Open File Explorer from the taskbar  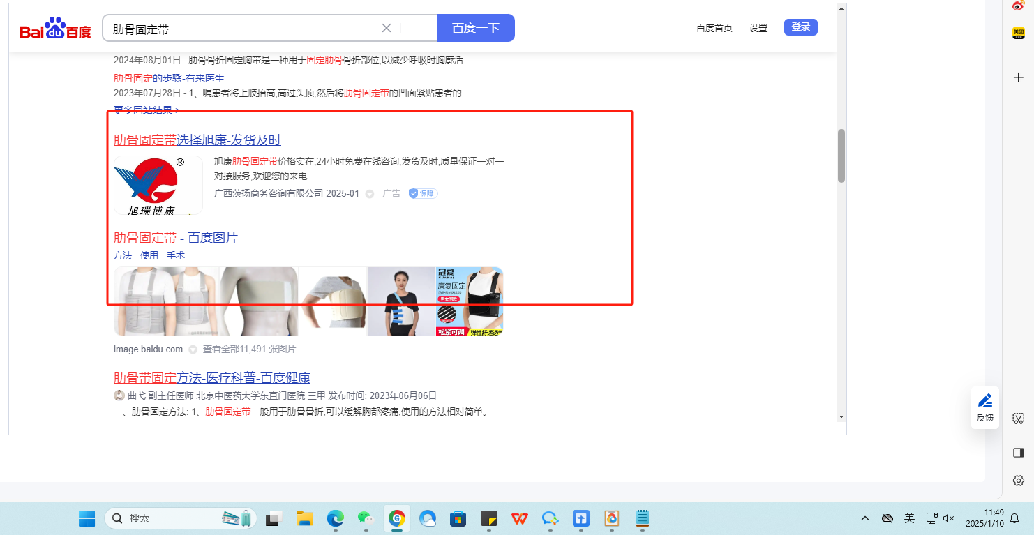304,518
